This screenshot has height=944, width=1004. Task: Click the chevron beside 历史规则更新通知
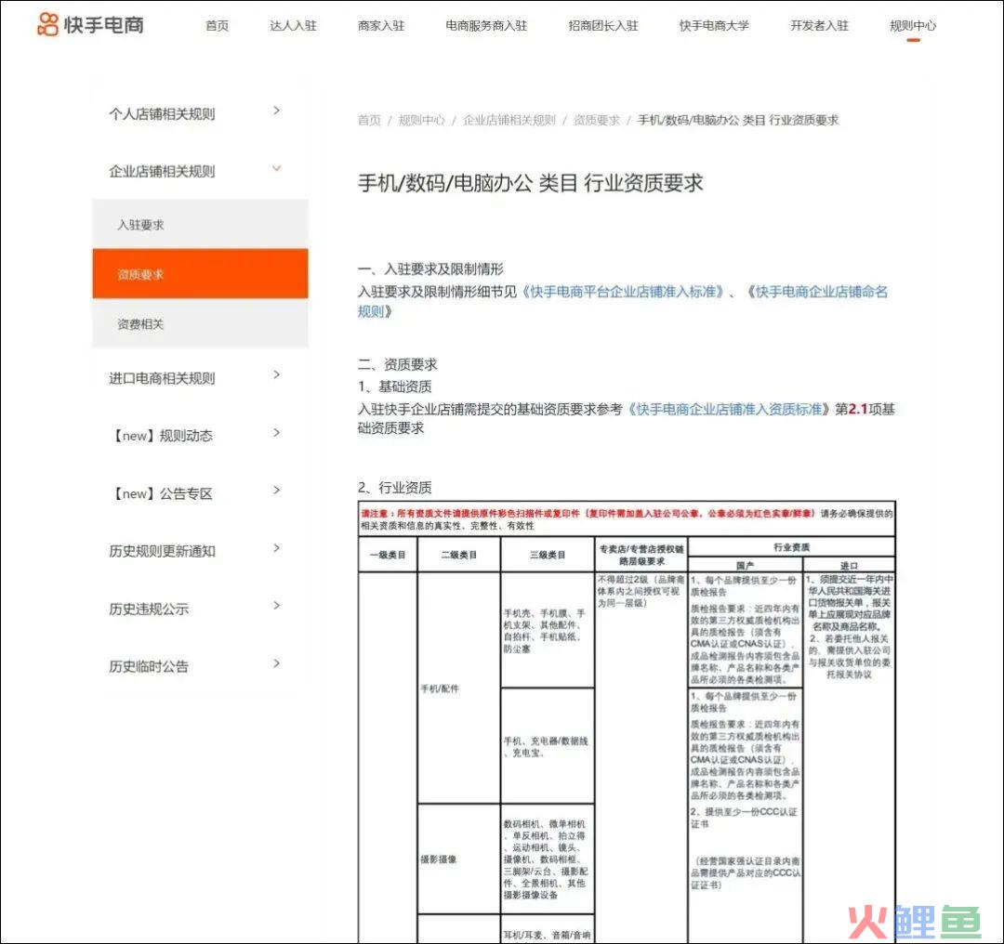point(277,548)
